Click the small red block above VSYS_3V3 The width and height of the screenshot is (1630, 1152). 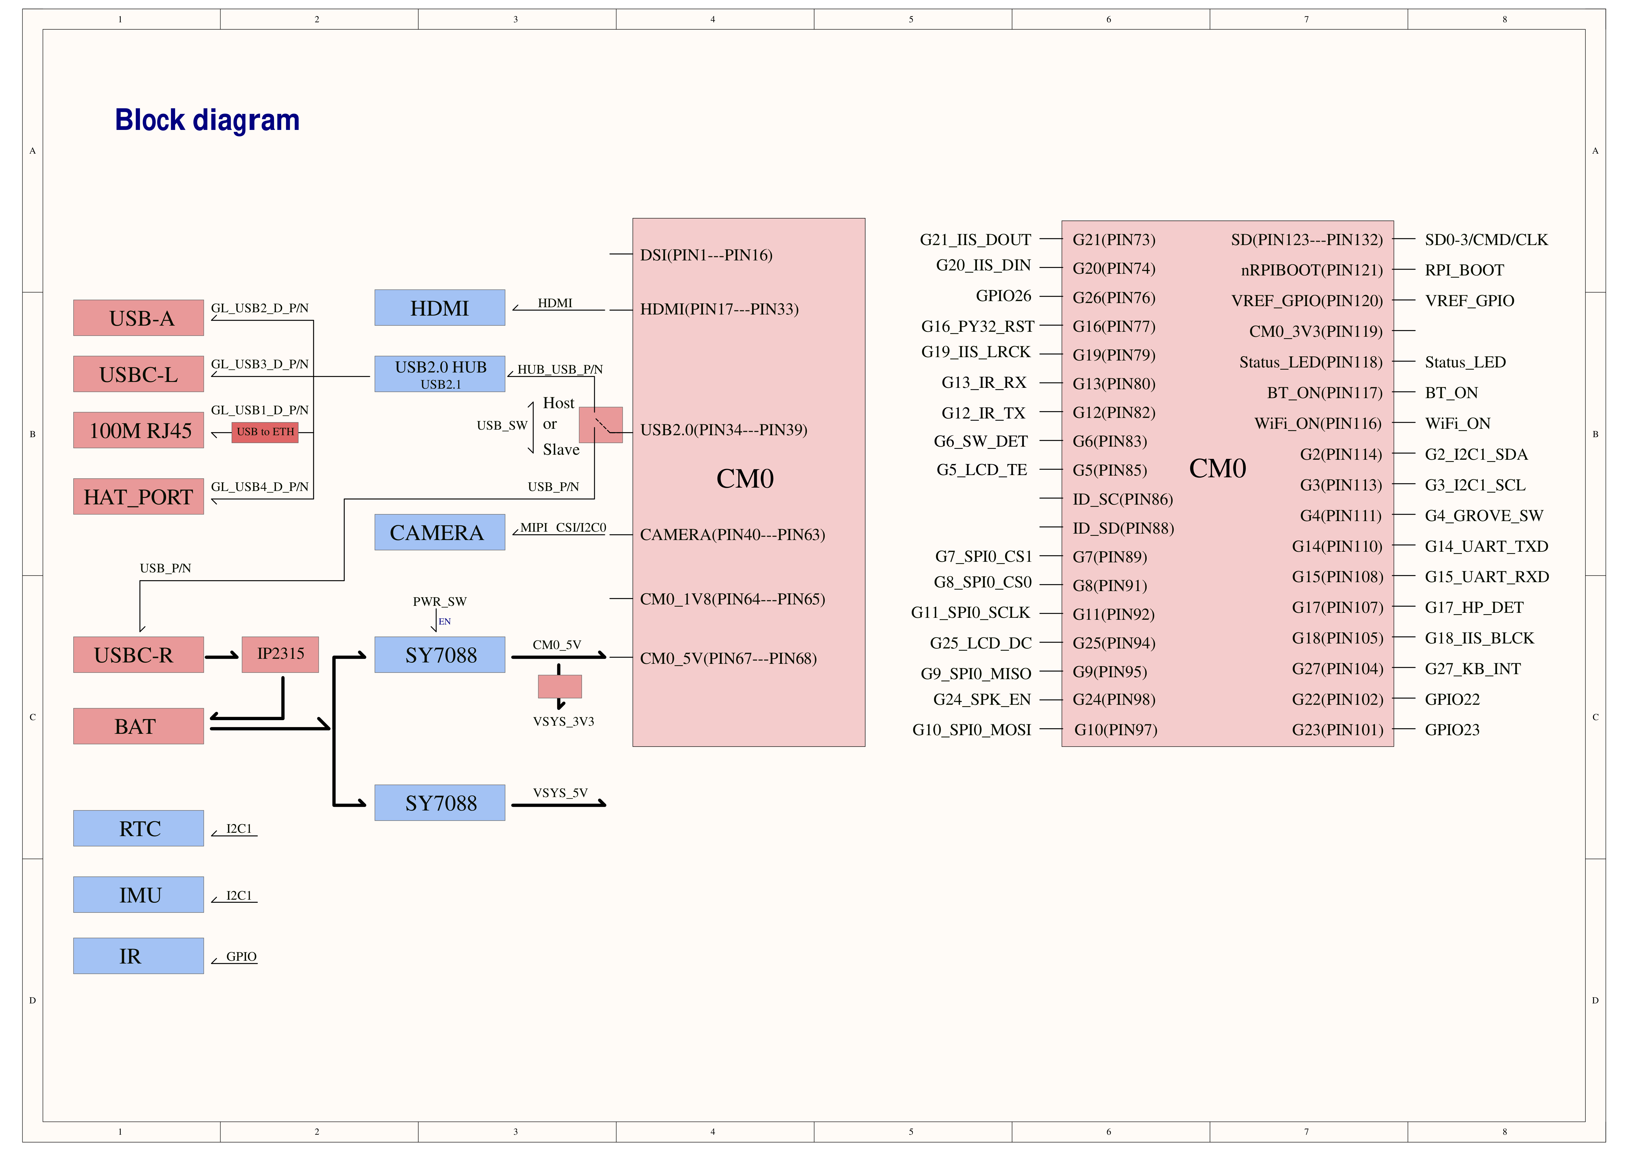[560, 686]
